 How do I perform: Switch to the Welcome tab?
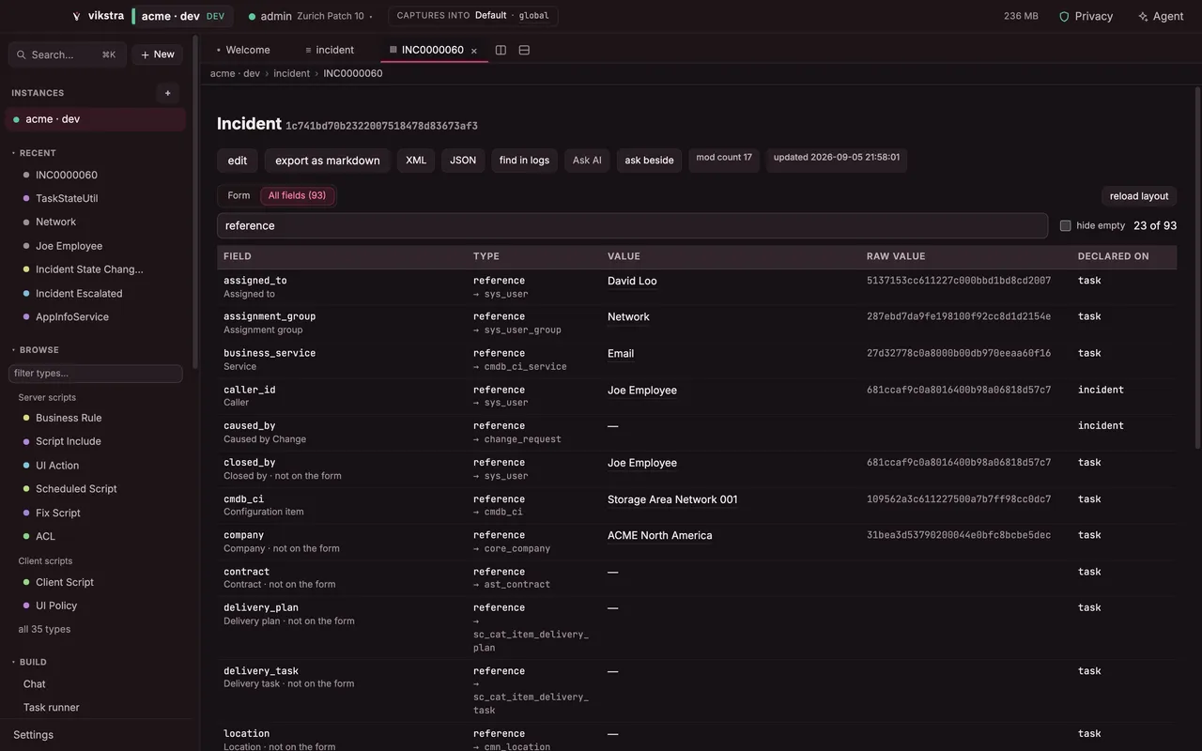click(x=243, y=50)
